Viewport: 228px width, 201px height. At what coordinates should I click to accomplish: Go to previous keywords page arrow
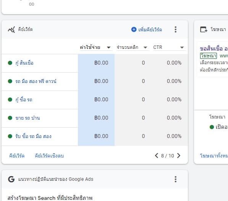[157, 156]
